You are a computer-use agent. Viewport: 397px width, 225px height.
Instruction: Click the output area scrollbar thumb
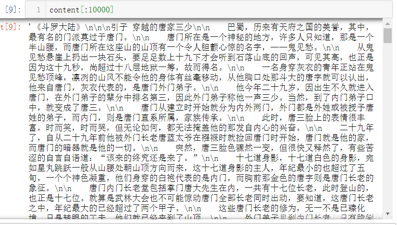click(x=387, y=35)
